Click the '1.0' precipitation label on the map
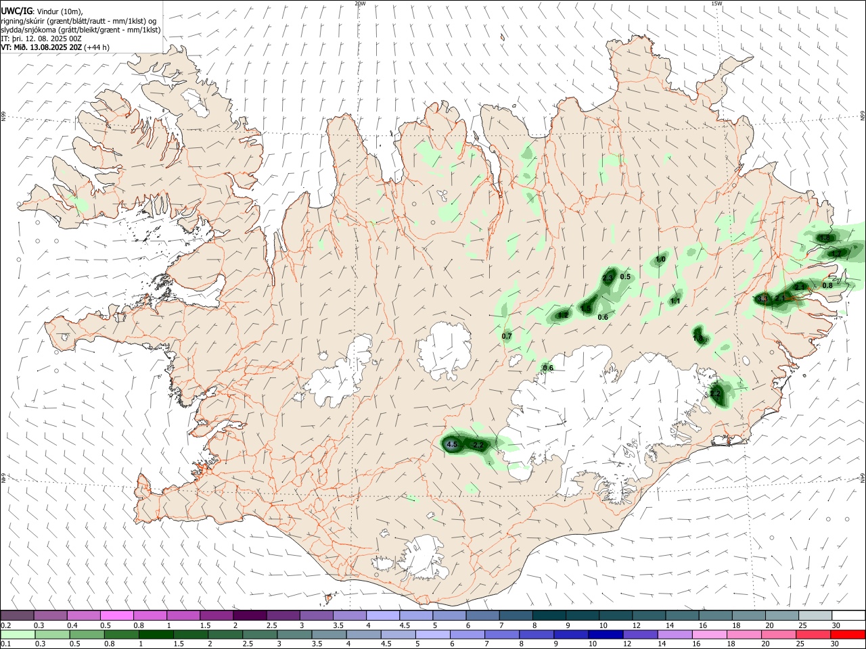 click(661, 260)
